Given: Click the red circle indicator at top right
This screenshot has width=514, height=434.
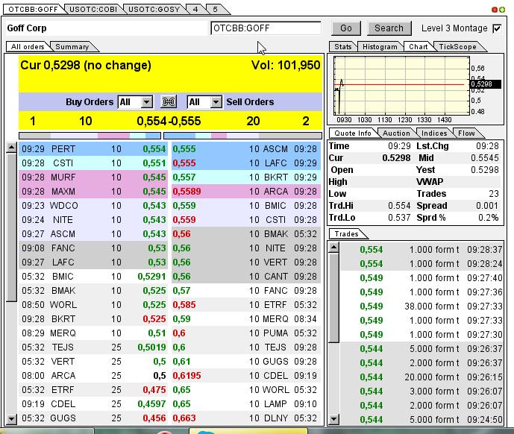Looking at the screenshot, I should (x=495, y=10).
